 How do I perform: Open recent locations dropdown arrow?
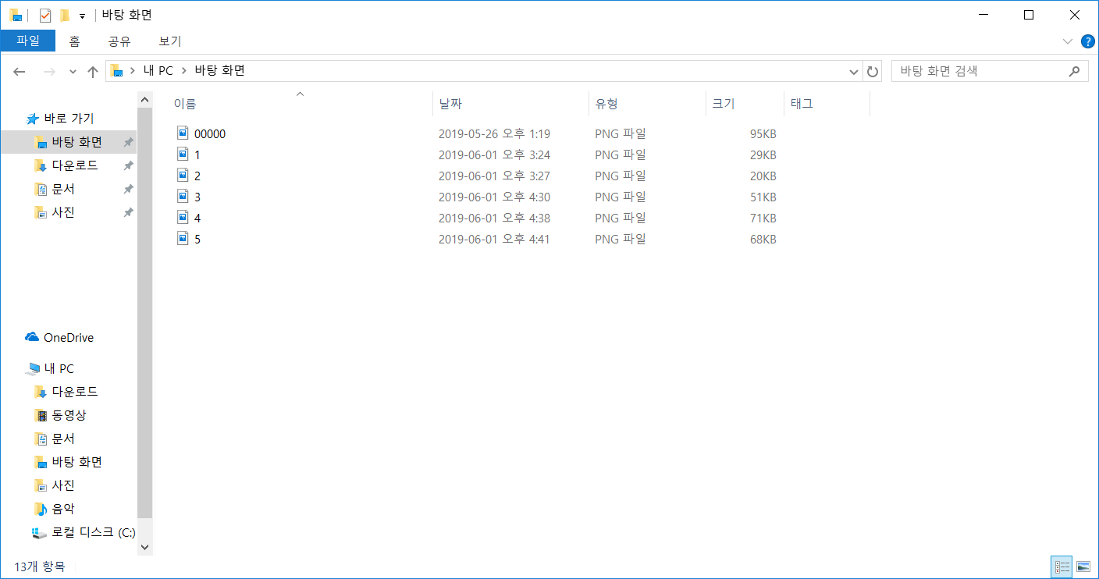tap(73, 72)
